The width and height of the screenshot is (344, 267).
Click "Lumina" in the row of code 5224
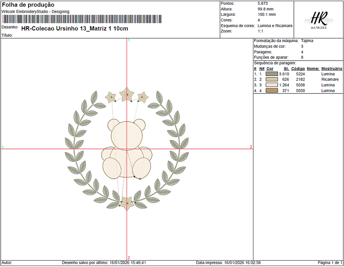point(328,74)
